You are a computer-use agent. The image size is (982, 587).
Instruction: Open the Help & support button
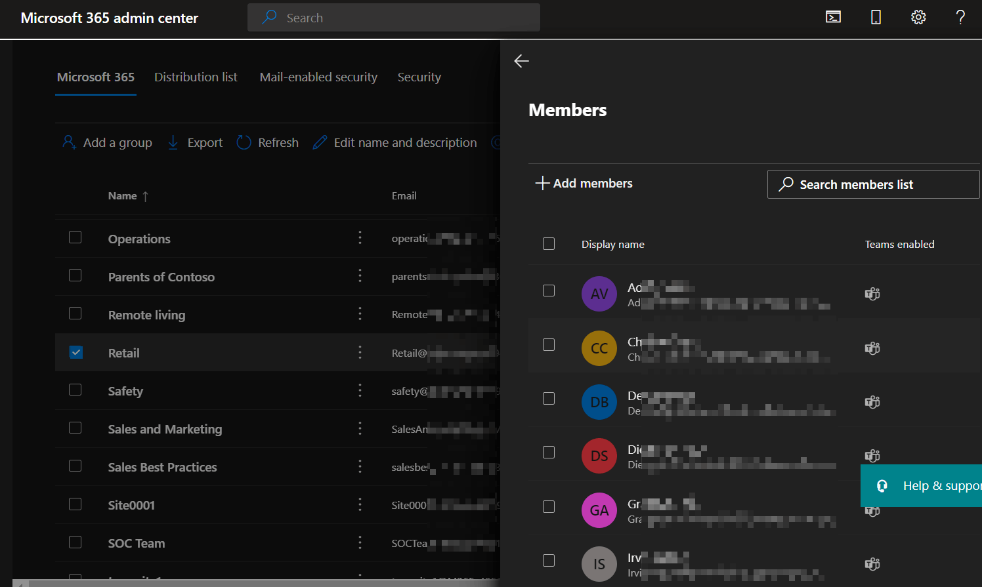pos(922,485)
